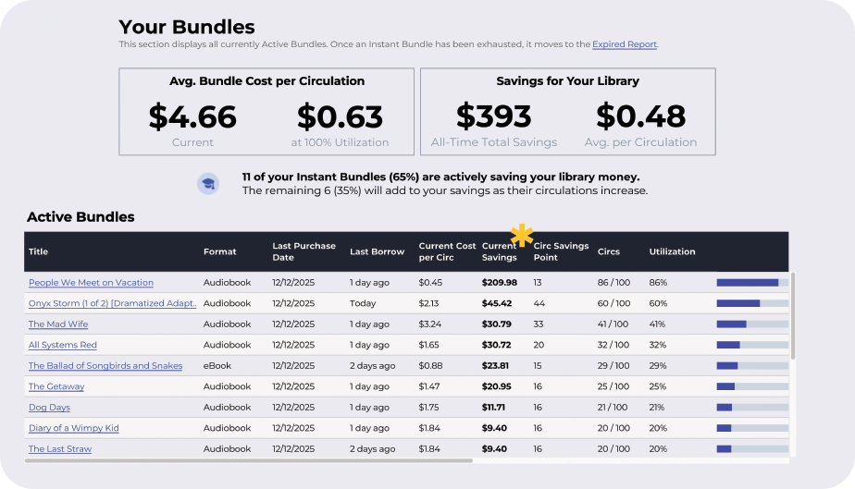Click the vertical scrollbar of the table

[792, 314]
